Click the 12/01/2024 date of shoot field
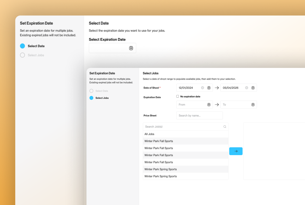This screenshot has width=305, height=205. tap(194, 88)
